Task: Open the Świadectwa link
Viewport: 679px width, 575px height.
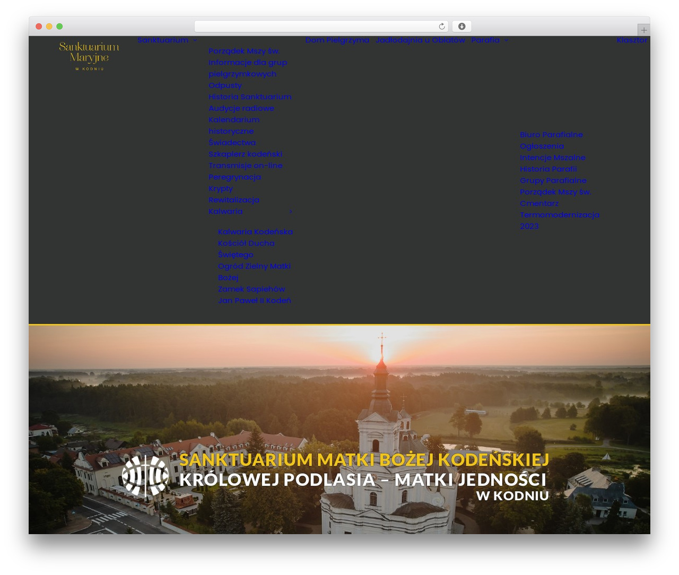Action: [232, 143]
